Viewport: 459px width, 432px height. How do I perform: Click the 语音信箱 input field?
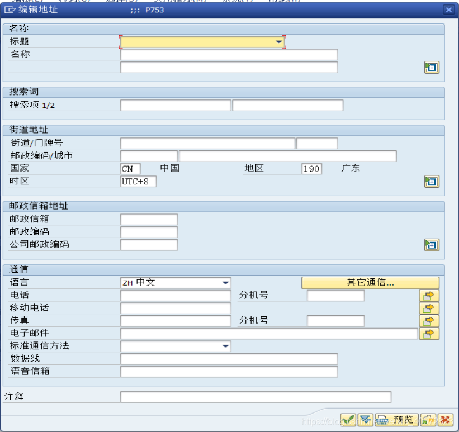click(229, 372)
